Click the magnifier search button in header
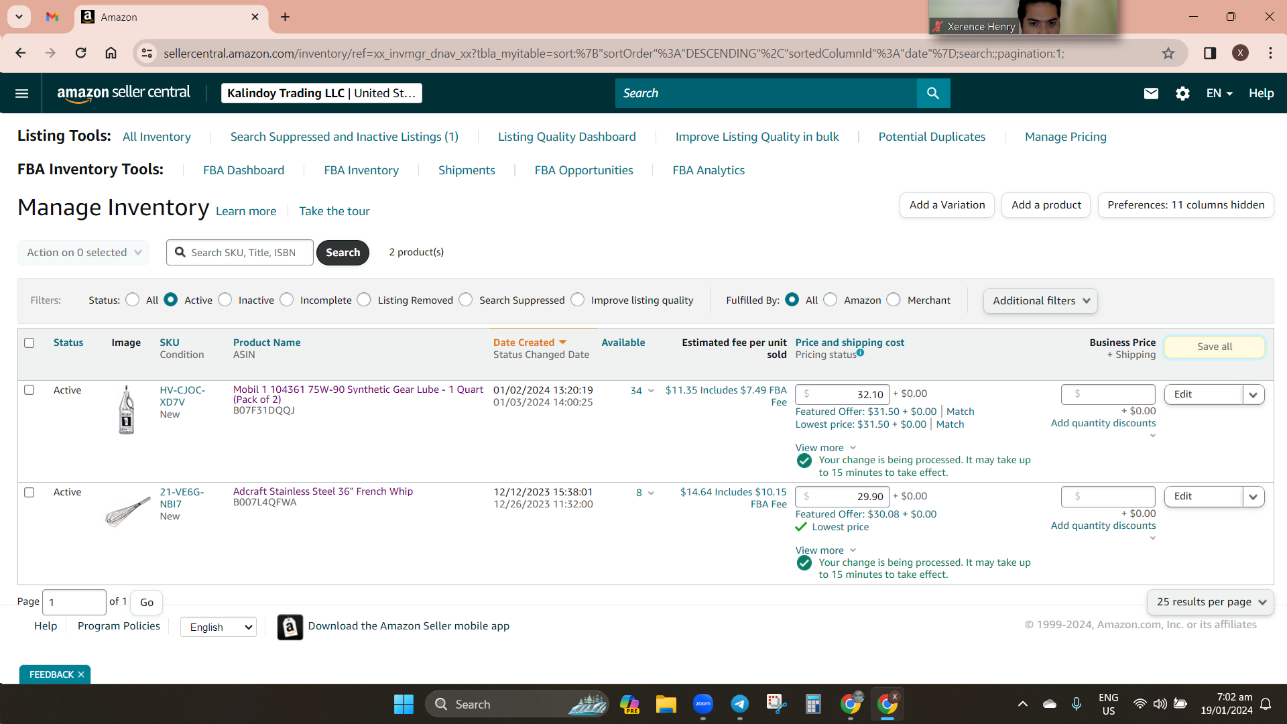The width and height of the screenshot is (1287, 724). coord(933,93)
